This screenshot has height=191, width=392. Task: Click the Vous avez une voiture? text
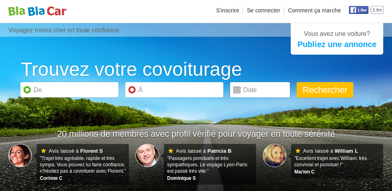pyautogui.click(x=337, y=33)
